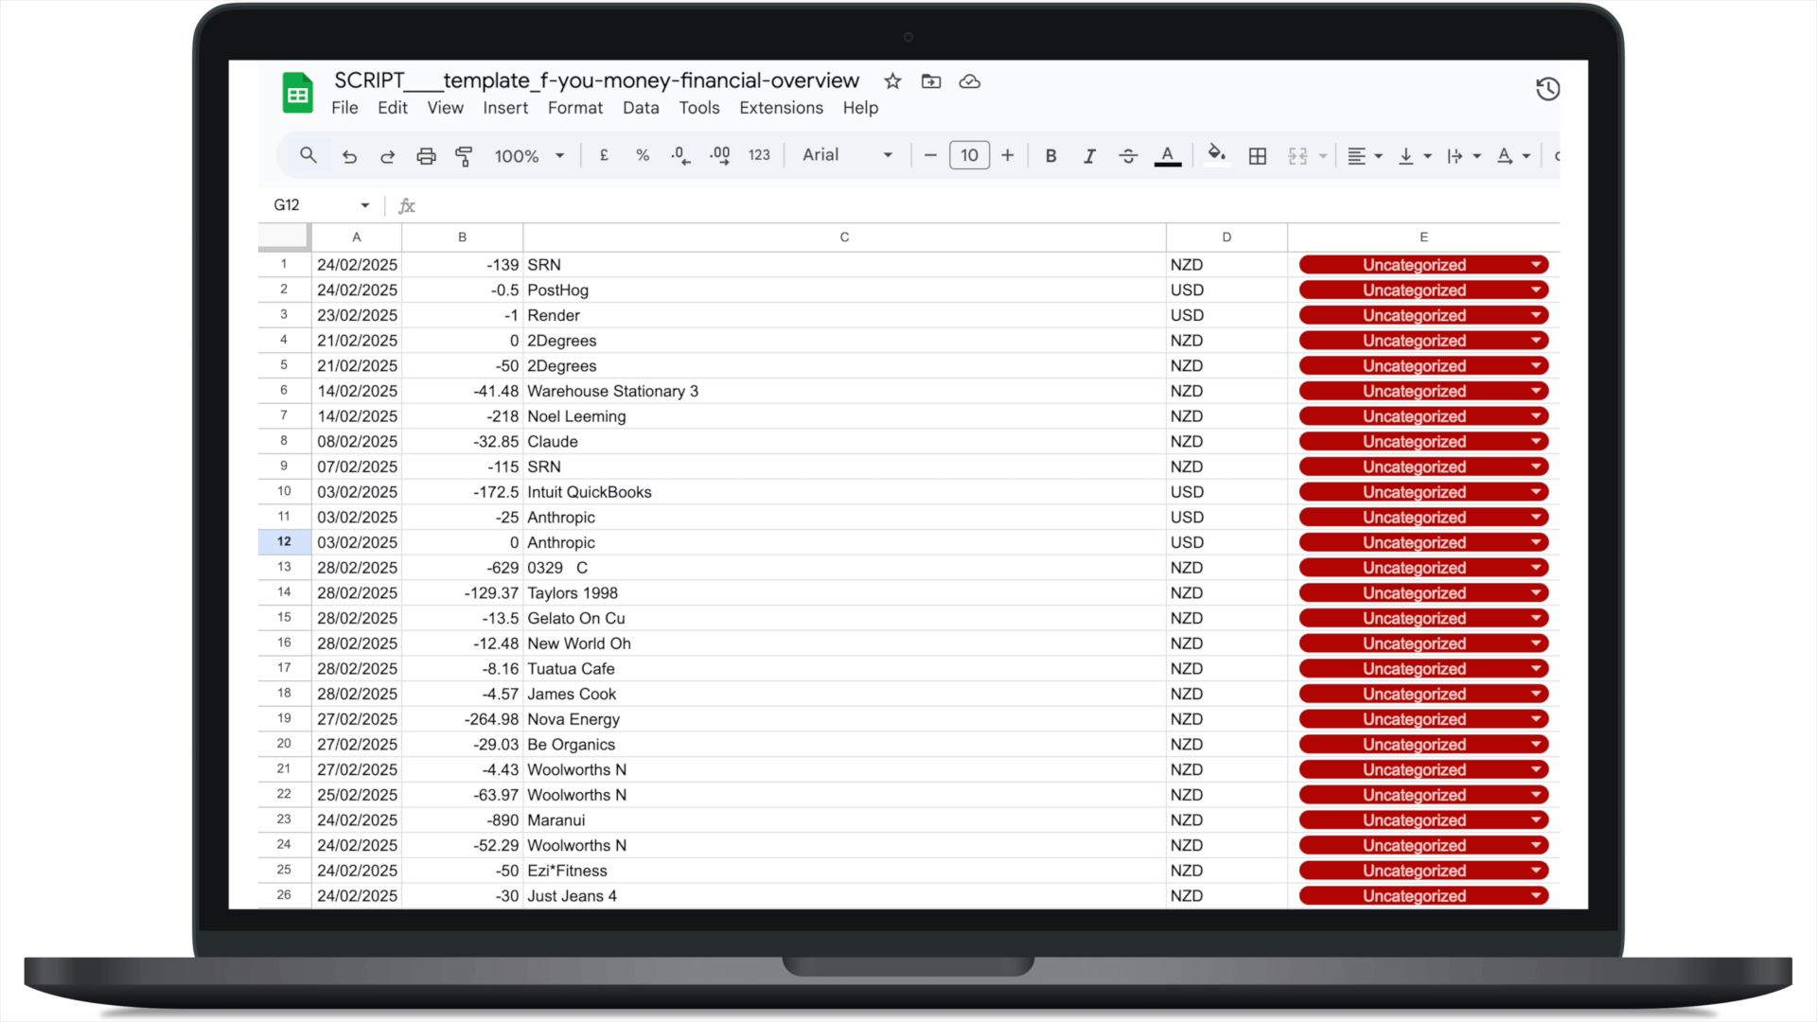Screen dimensions: 1817x1022
Task: Increase font size with plus button
Action: click(x=1008, y=155)
